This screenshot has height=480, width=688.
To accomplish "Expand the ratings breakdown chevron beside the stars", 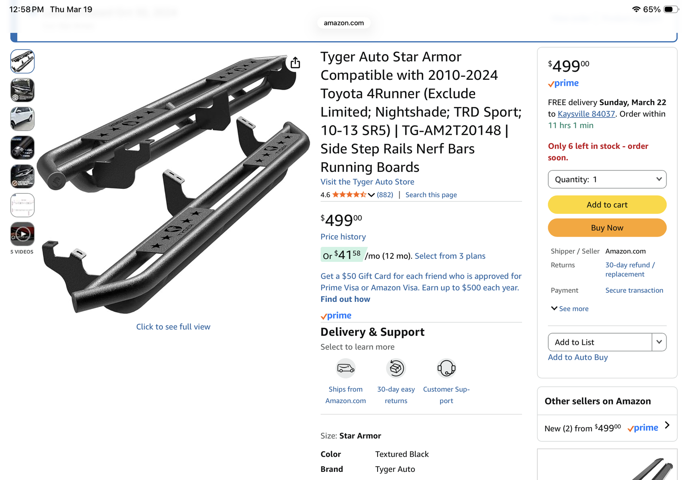I will (371, 194).
